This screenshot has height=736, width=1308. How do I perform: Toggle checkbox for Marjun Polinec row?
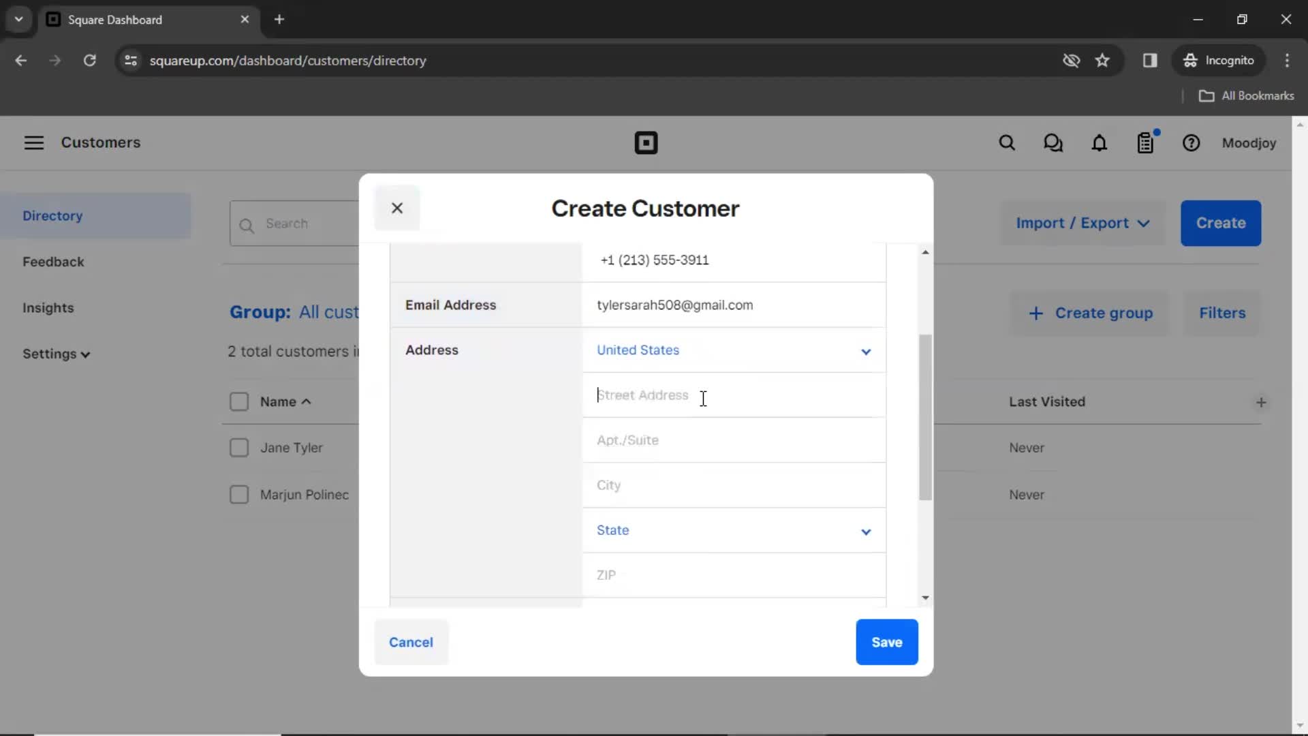point(239,494)
